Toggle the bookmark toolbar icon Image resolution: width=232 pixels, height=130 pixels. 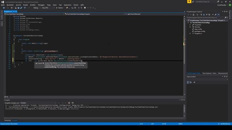click(x=85, y=8)
